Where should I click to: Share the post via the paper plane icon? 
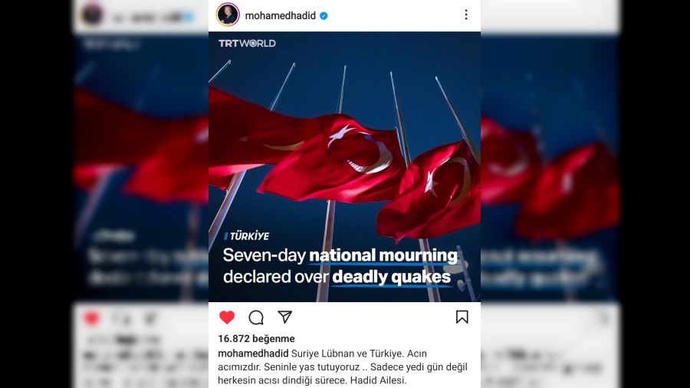(284, 317)
